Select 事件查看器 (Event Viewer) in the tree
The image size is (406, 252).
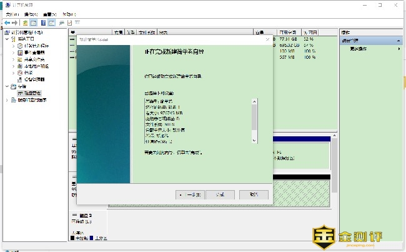[x=36, y=53]
